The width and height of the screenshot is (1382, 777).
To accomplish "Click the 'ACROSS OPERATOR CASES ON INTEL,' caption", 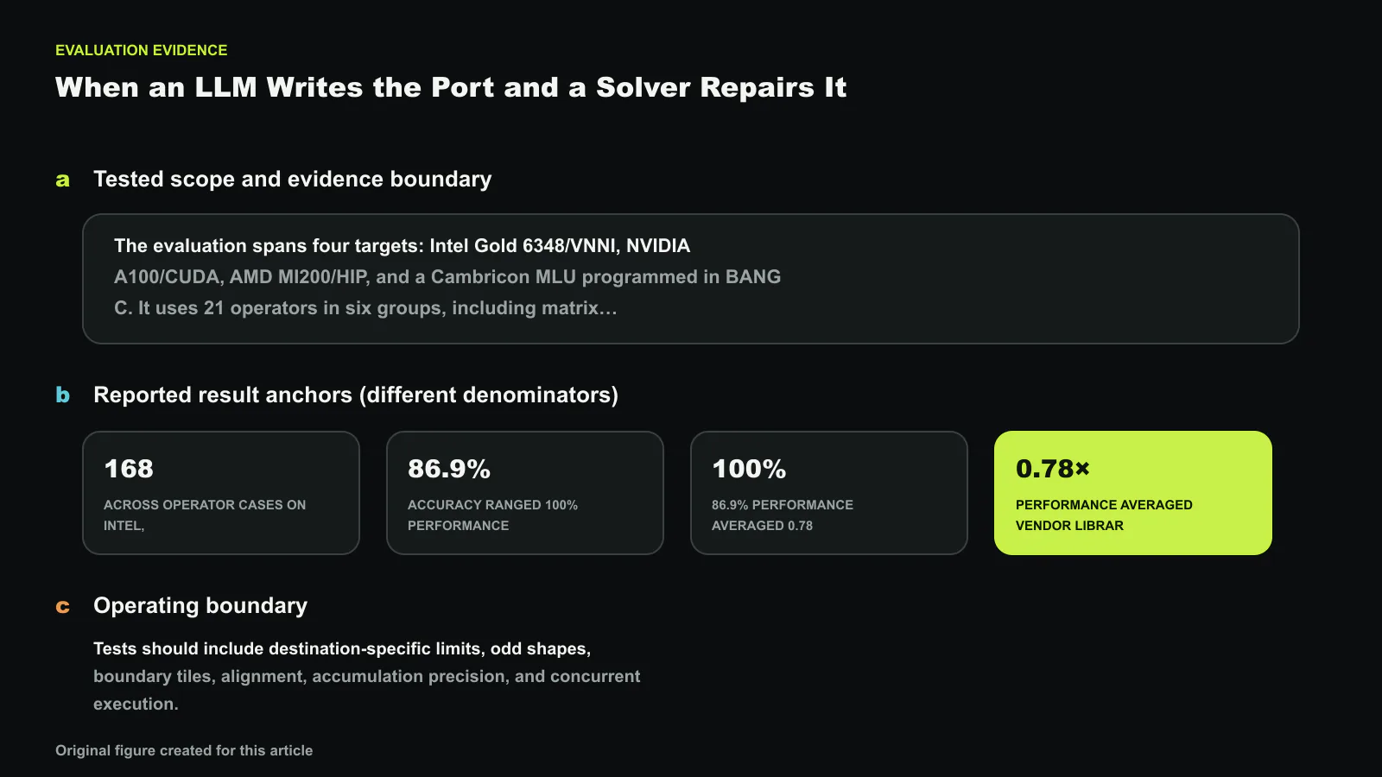I will point(205,515).
